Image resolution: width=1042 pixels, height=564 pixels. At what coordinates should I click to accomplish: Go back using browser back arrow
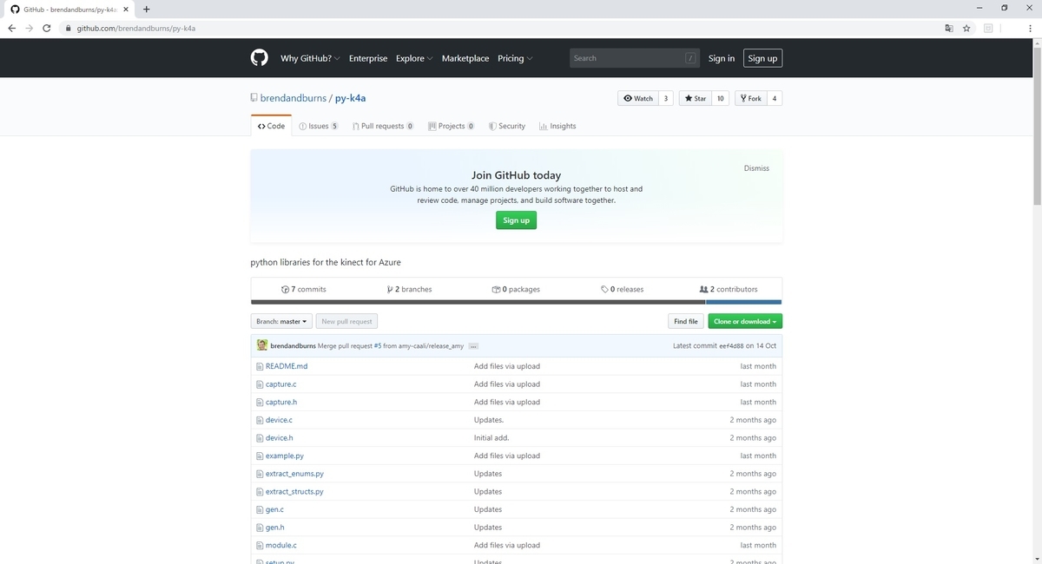[x=11, y=28]
